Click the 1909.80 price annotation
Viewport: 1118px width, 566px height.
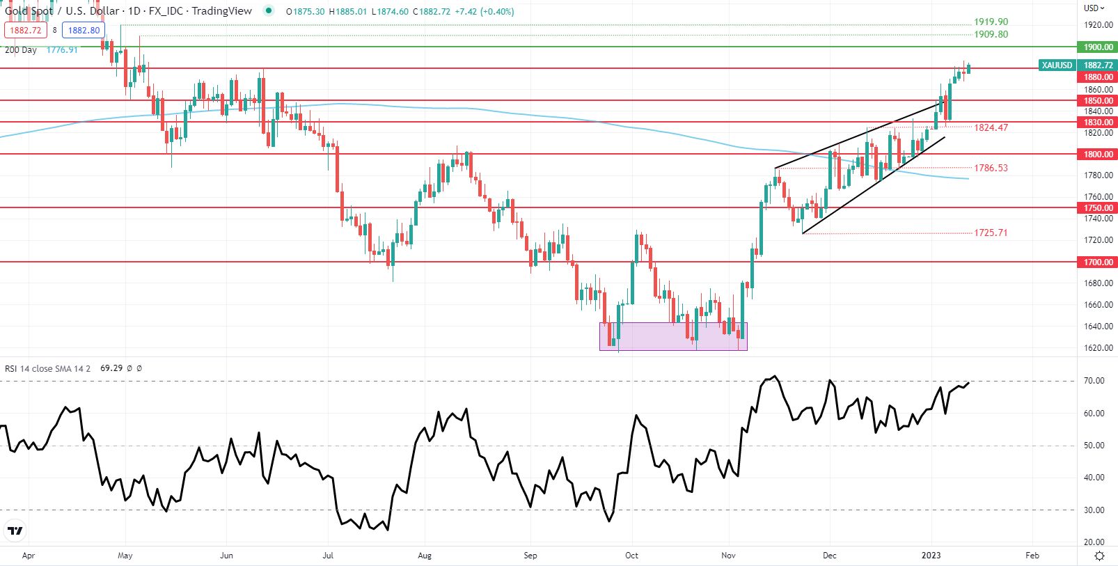(991, 35)
